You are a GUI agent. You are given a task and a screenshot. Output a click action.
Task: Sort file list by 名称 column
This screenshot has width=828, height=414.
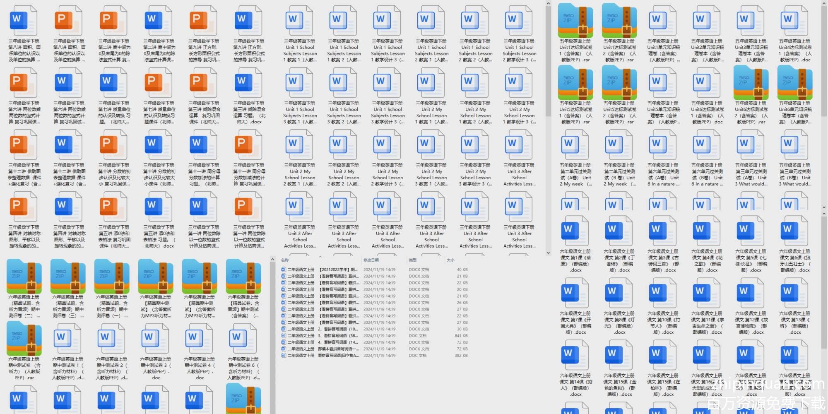pos(285,260)
